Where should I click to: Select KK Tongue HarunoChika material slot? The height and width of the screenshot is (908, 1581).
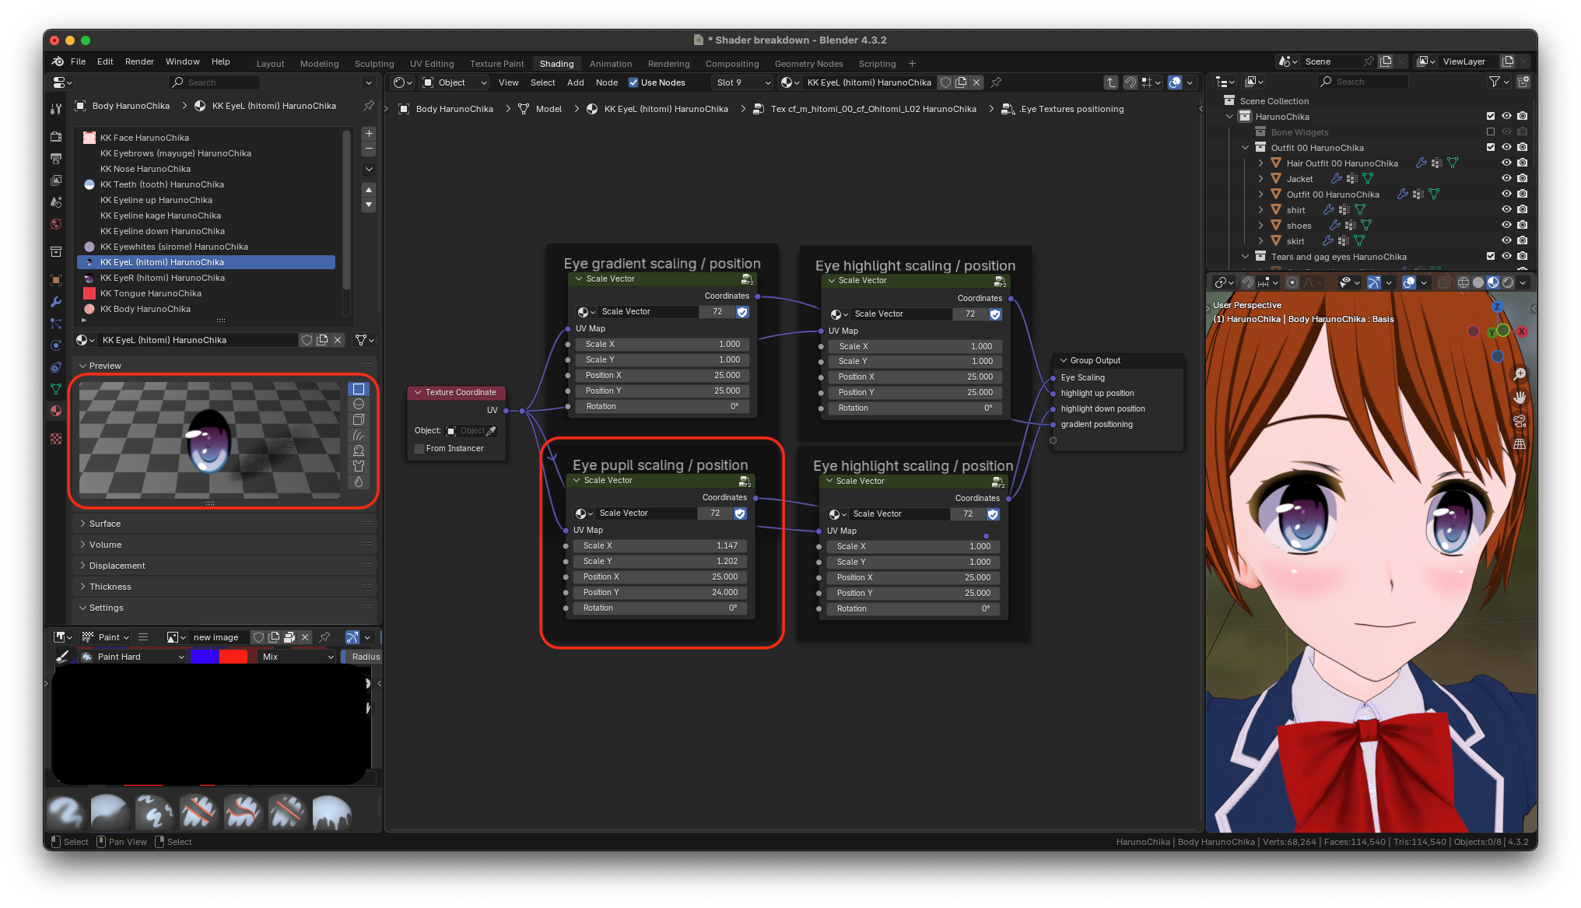151,293
